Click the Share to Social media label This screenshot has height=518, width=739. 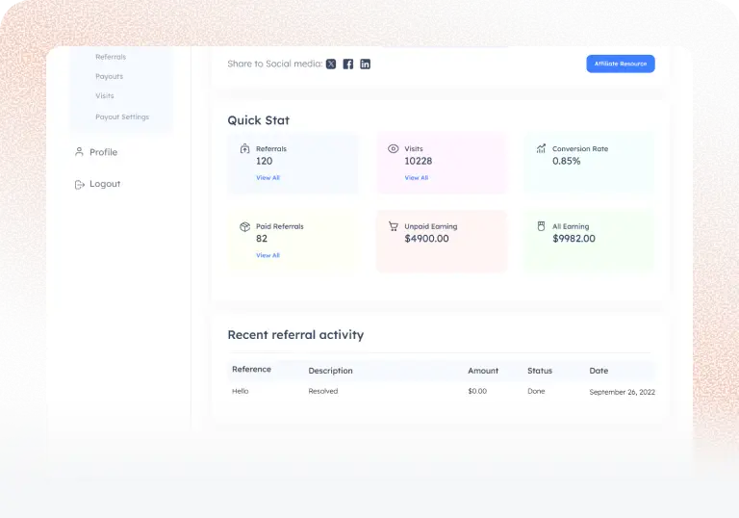275,64
